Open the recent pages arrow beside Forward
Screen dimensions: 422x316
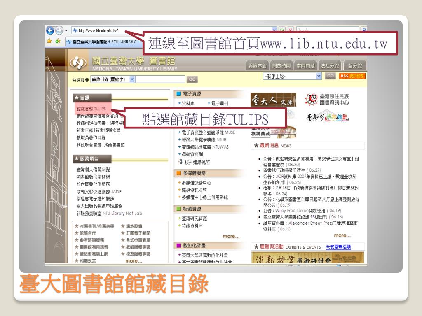point(66,30)
